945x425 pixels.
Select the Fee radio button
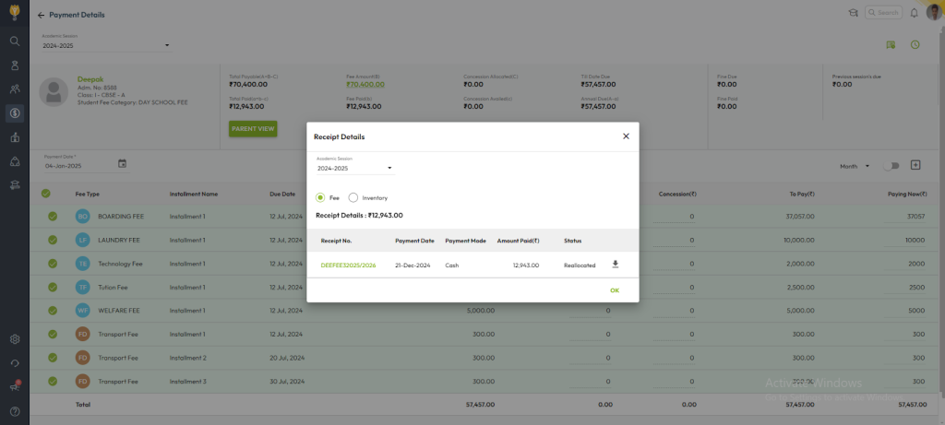tap(320, 197)
